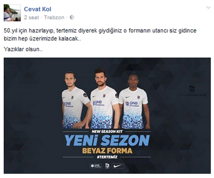This screenshot has width=214, height=178.
Task: Open the Yeni Sezon kit photo
Action: point(107,116)
